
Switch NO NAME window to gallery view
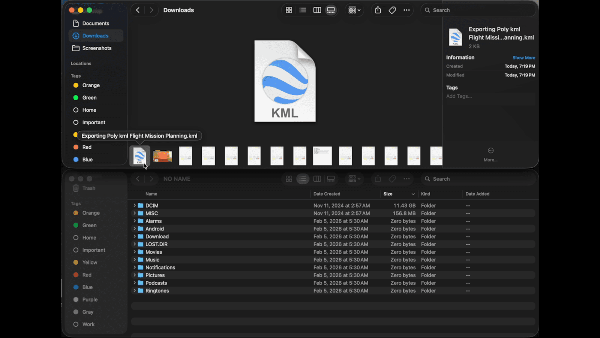[331, 179]
